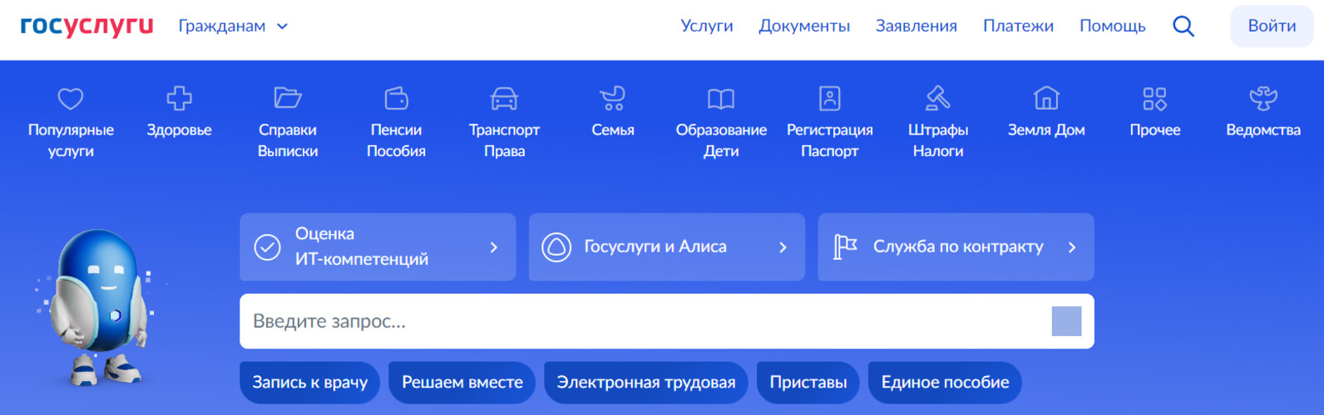Select the Запись к врачу quick chip
1324x415 pixels.
[309, 383]
